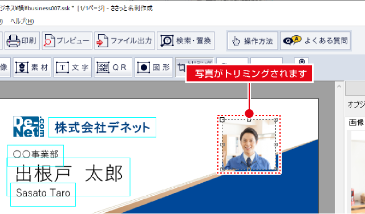Open プレビュー with magnifier icon
This screenshot has width=365, height=214.
(x=67, y=40)
